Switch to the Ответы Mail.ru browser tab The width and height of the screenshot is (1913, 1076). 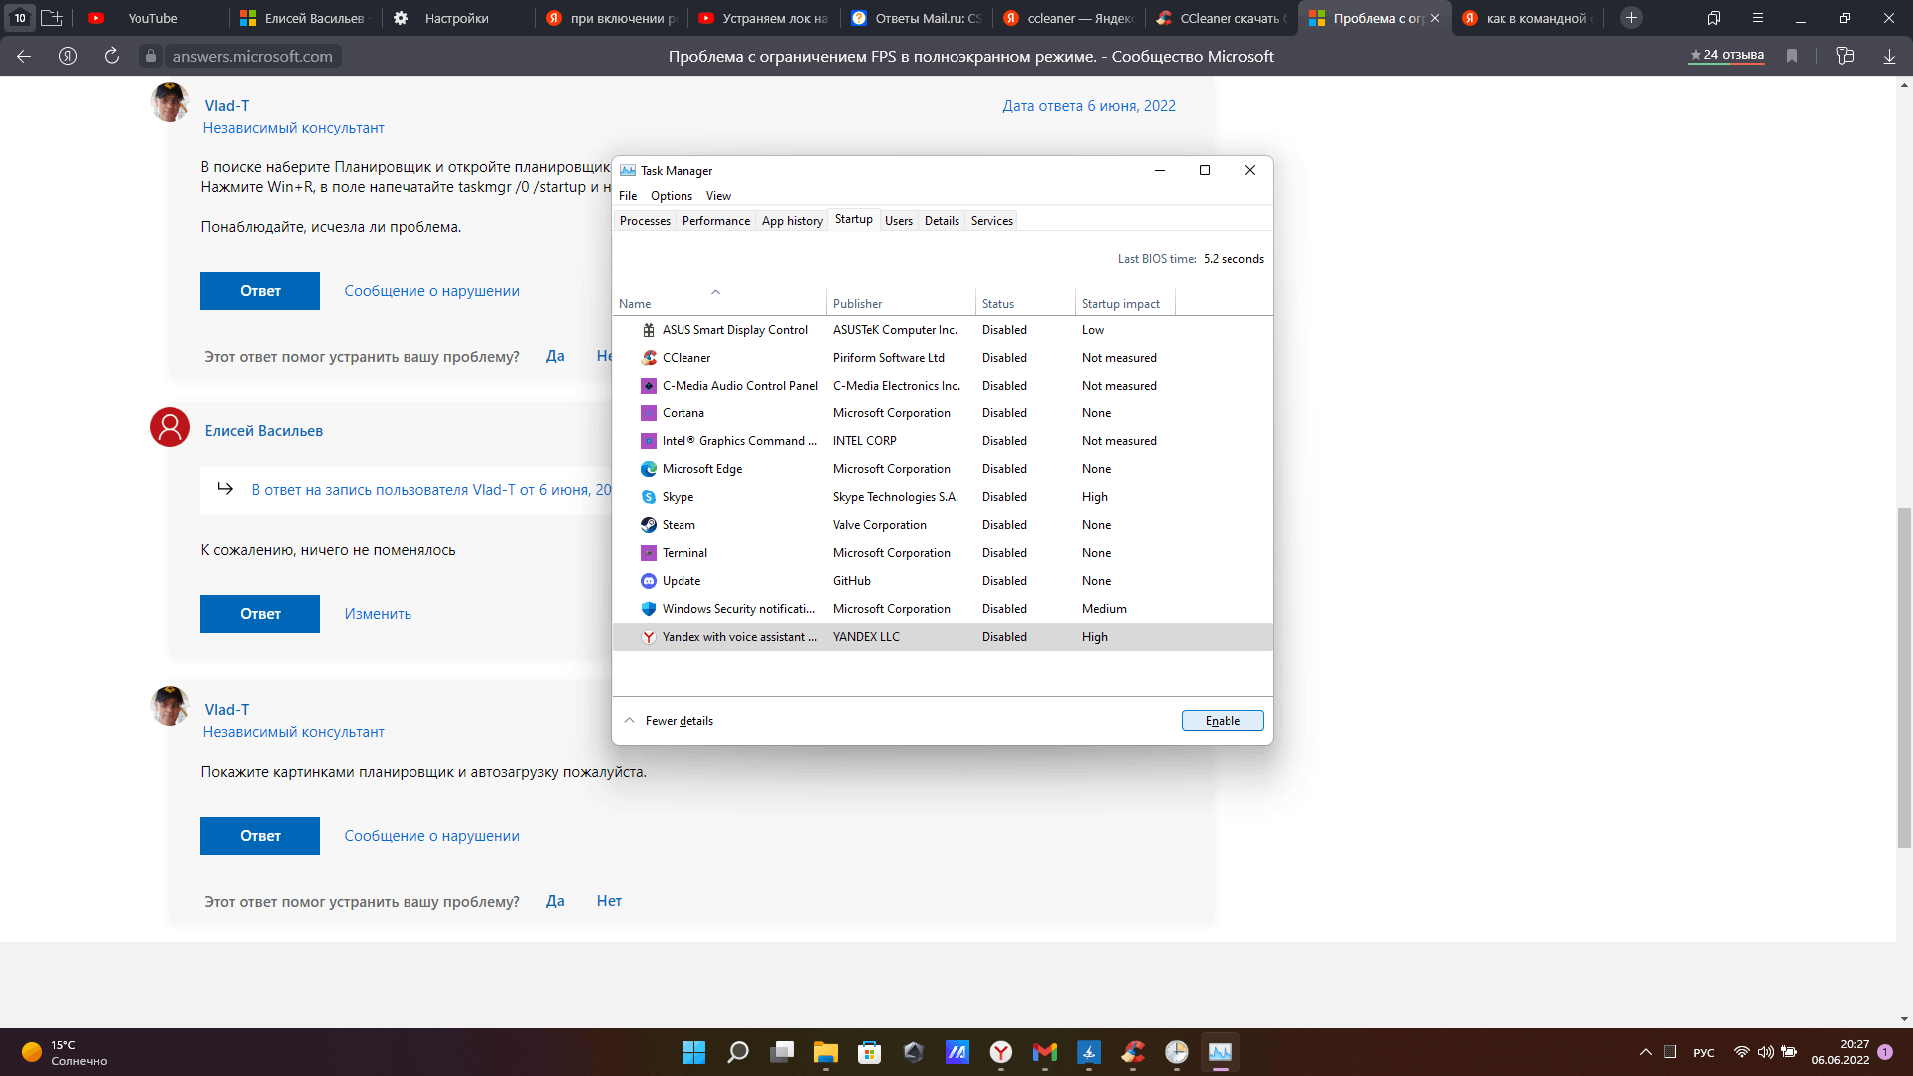[x=917, y=18]
